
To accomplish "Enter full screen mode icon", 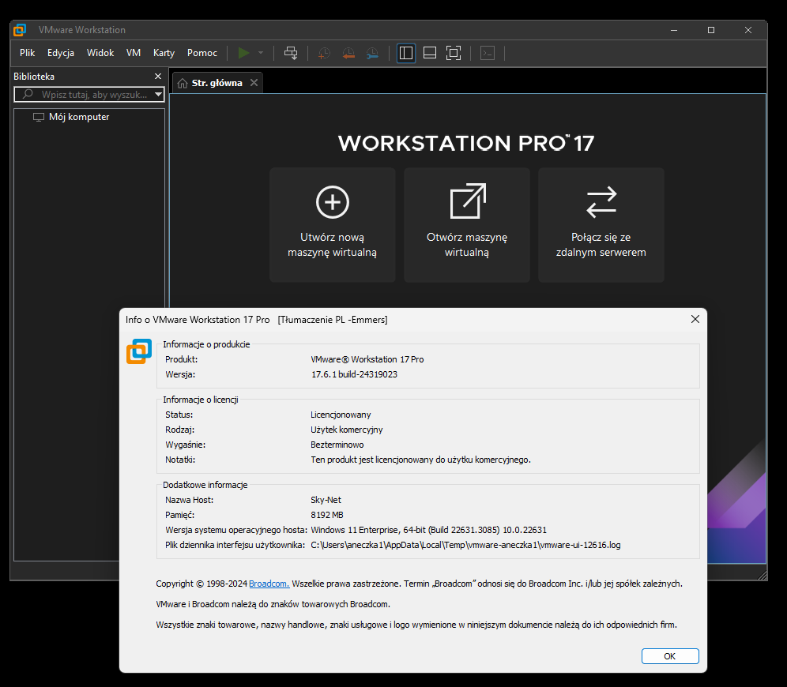I will click(x=454, y=53).
